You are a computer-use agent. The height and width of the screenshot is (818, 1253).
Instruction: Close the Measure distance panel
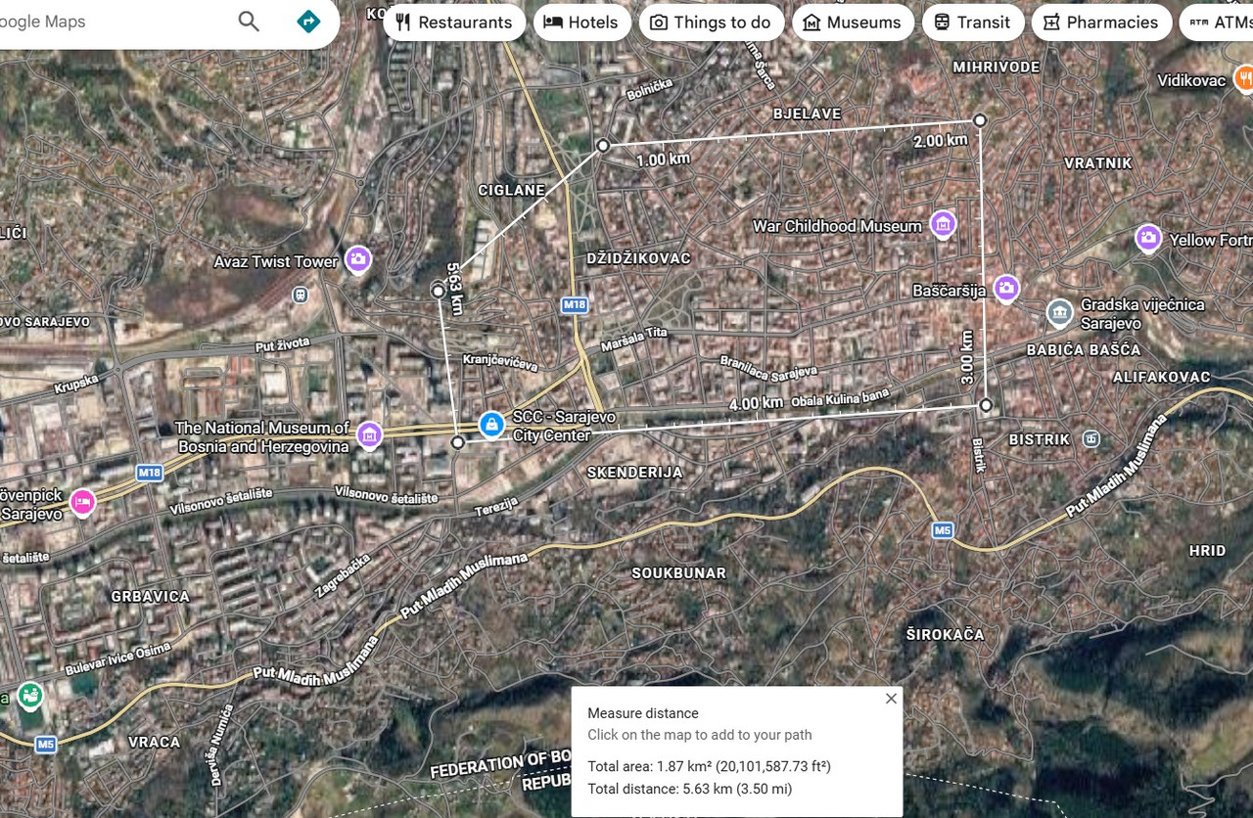pyautogui.click(x=891, y=699)
